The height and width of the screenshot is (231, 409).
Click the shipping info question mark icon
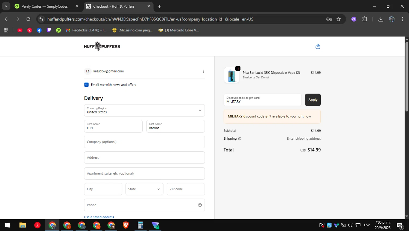240,139
